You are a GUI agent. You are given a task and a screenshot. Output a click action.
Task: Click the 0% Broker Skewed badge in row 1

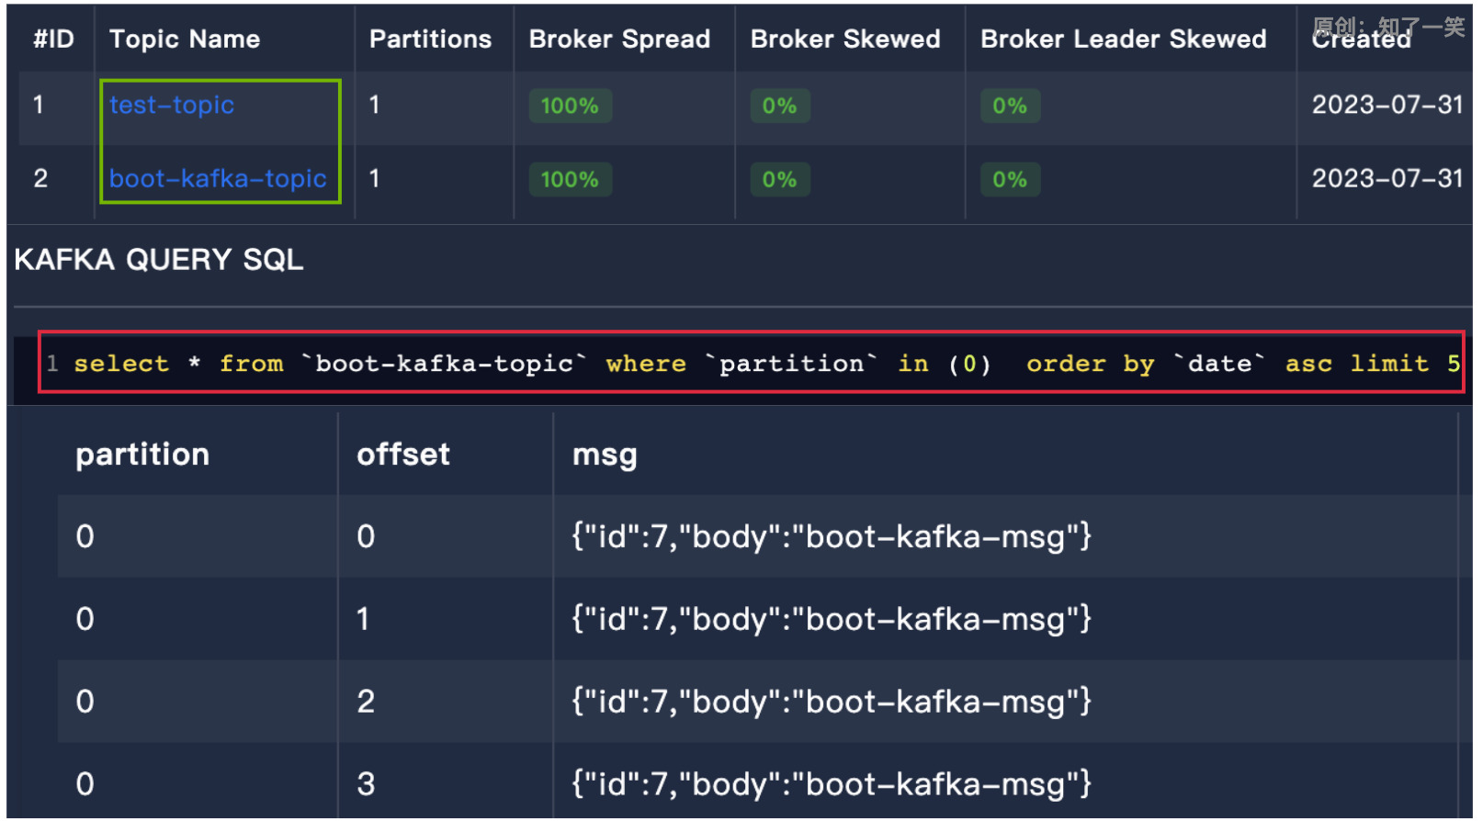779,106
